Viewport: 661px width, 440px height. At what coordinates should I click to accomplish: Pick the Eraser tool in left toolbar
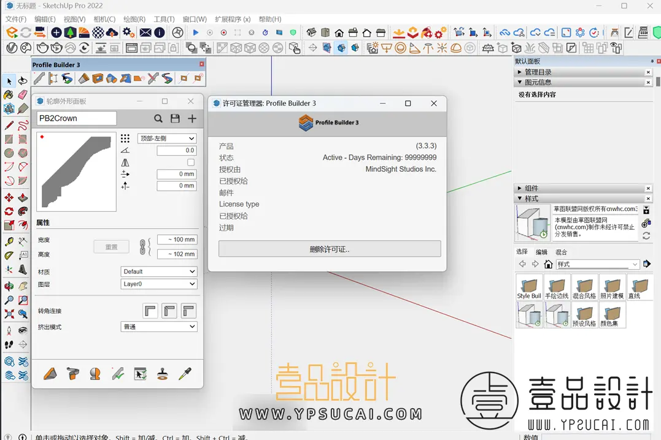(x=23, y=95)
